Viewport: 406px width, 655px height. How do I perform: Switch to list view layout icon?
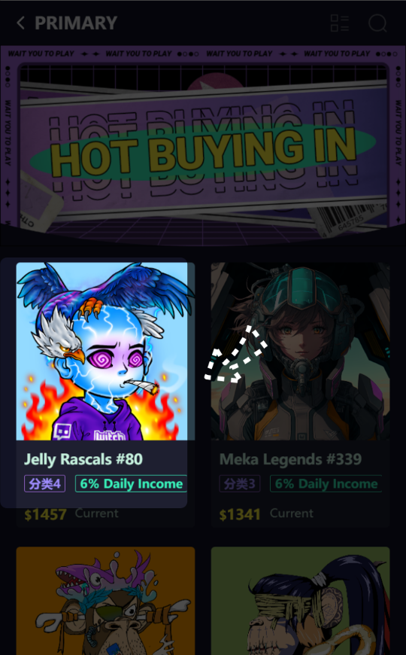339,23
